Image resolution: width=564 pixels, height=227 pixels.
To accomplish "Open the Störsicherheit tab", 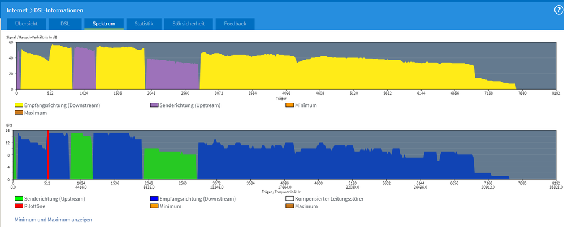I will 189,24.
